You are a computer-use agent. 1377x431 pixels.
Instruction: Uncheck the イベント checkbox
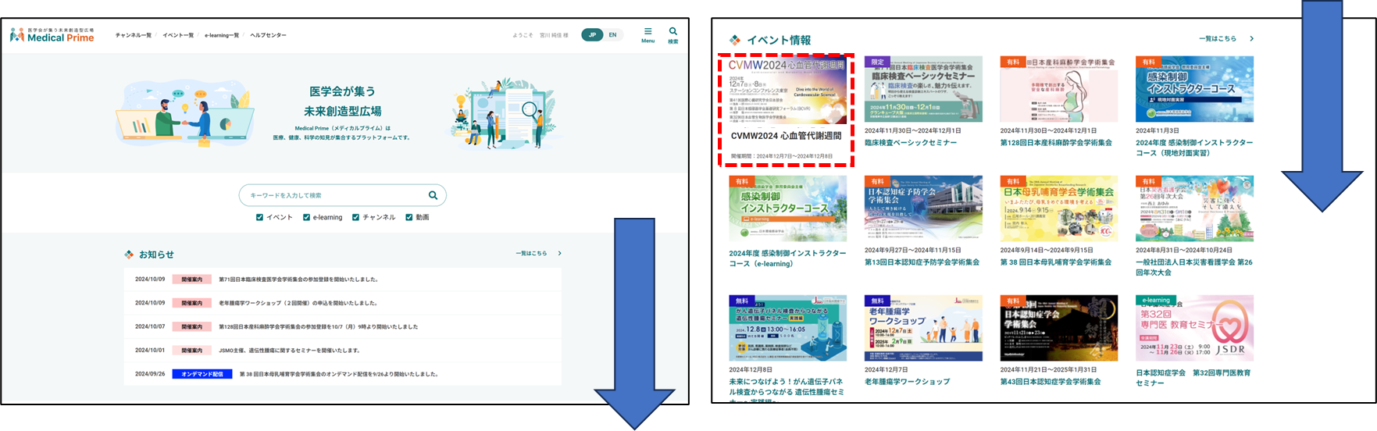(x=260, y=218)
